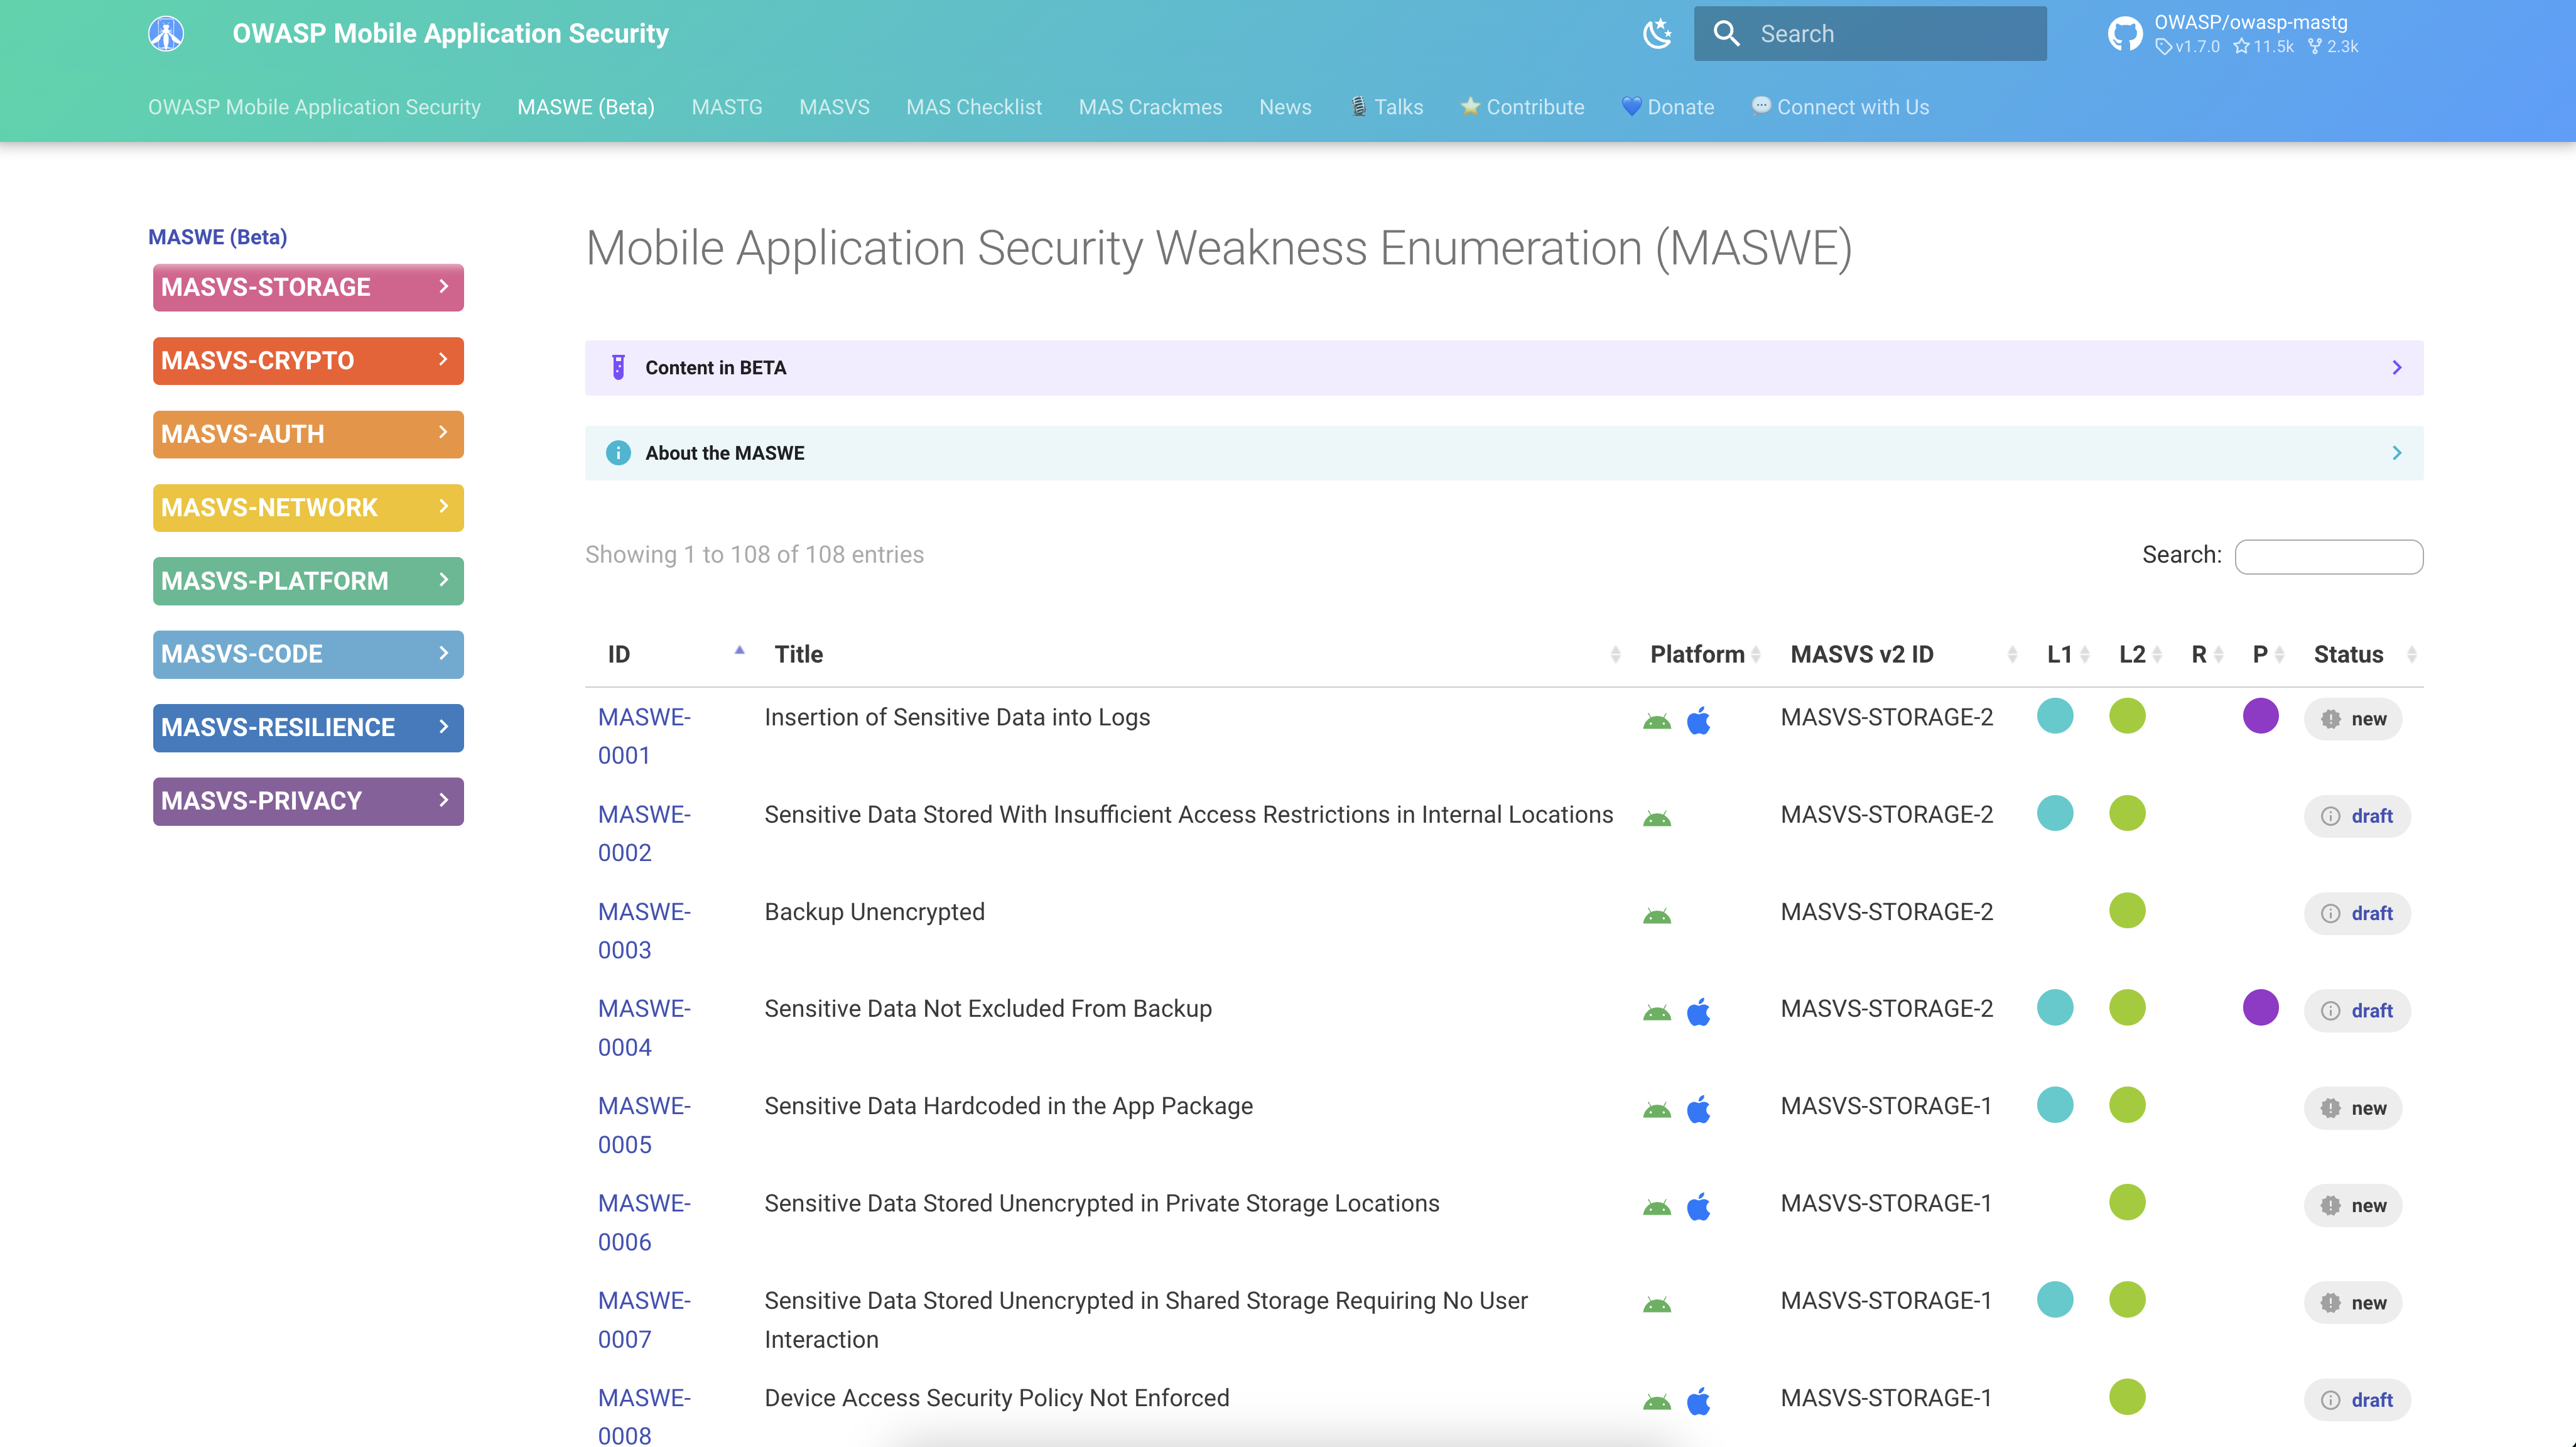2576x1447 pixels.
Task: Click the purple P dot in MASWE-0001 row
Action: pyautogui.click(x=2260, y=716)
